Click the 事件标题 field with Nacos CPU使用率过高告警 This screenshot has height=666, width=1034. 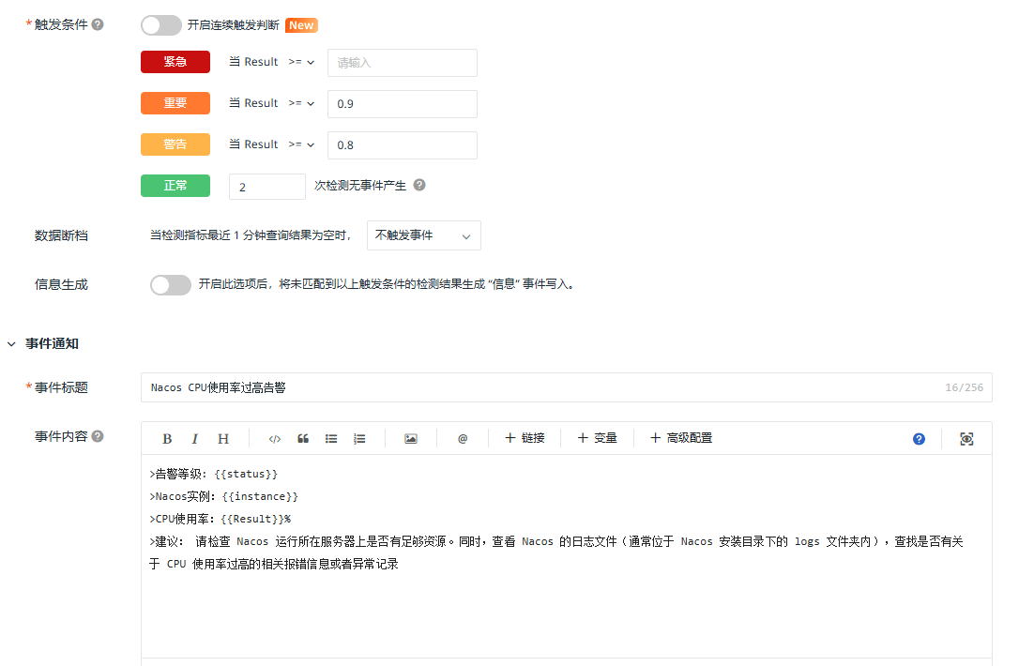click(x=567, y=387)
